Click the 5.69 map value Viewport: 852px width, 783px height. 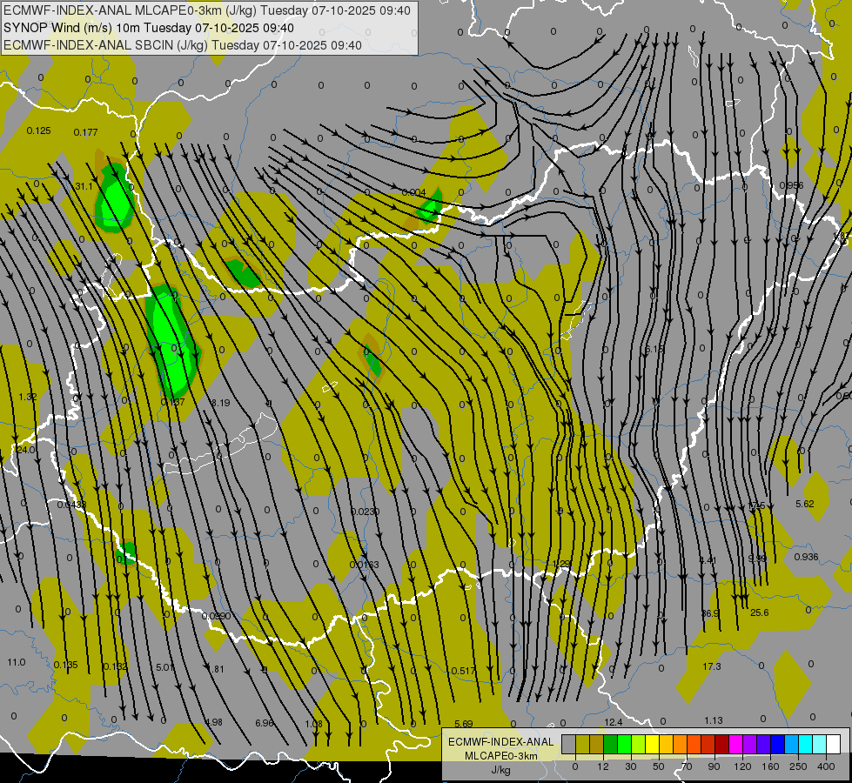pyautogui.click(x=464, y=724)
